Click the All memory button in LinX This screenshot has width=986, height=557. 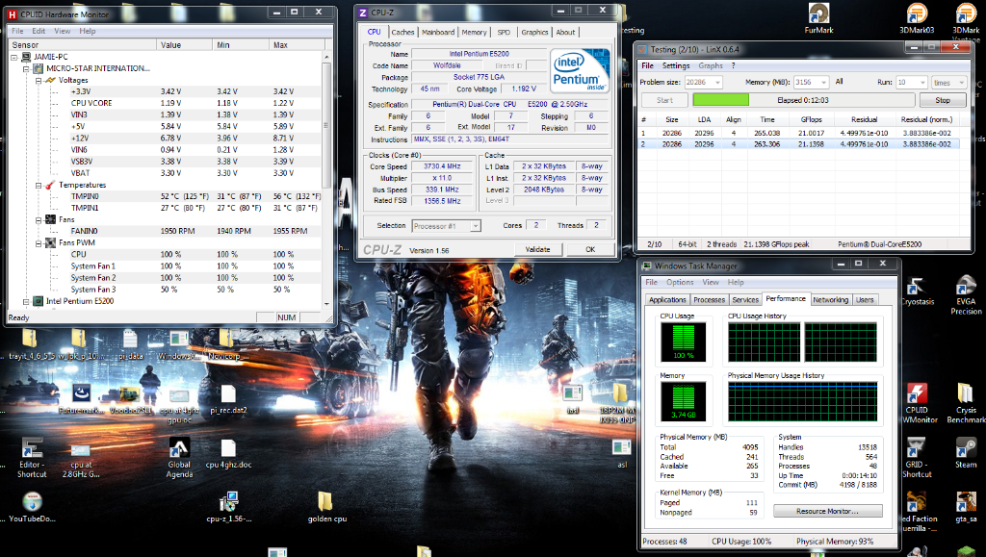click(839, 82)
